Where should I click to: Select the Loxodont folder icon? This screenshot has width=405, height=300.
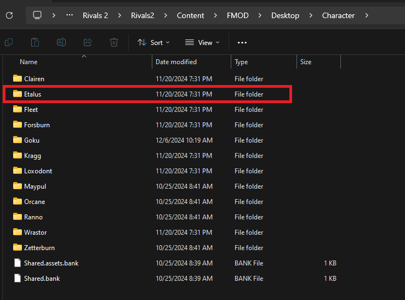click(18, 170)
